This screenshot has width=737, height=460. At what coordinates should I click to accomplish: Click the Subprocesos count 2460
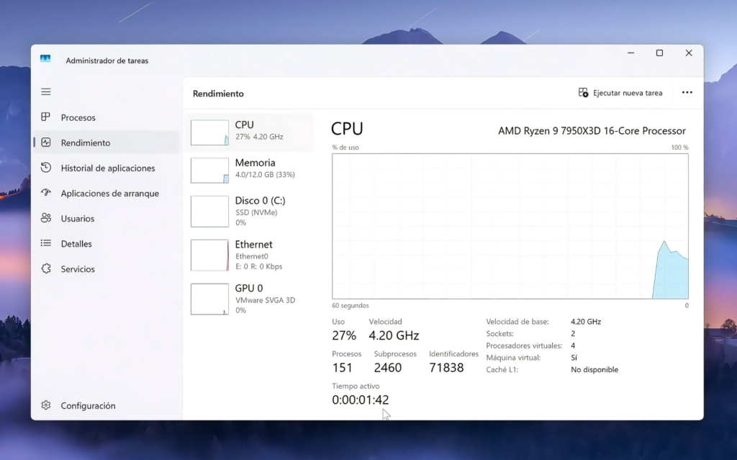(388, 368)
